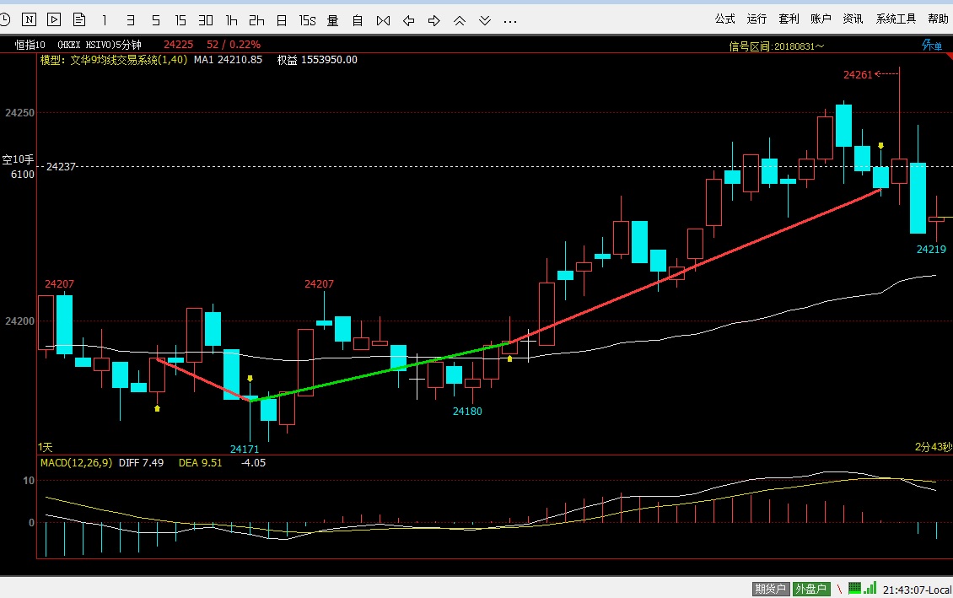Open the 账户 account menu

pyautogui.click(x=821, y=19)
